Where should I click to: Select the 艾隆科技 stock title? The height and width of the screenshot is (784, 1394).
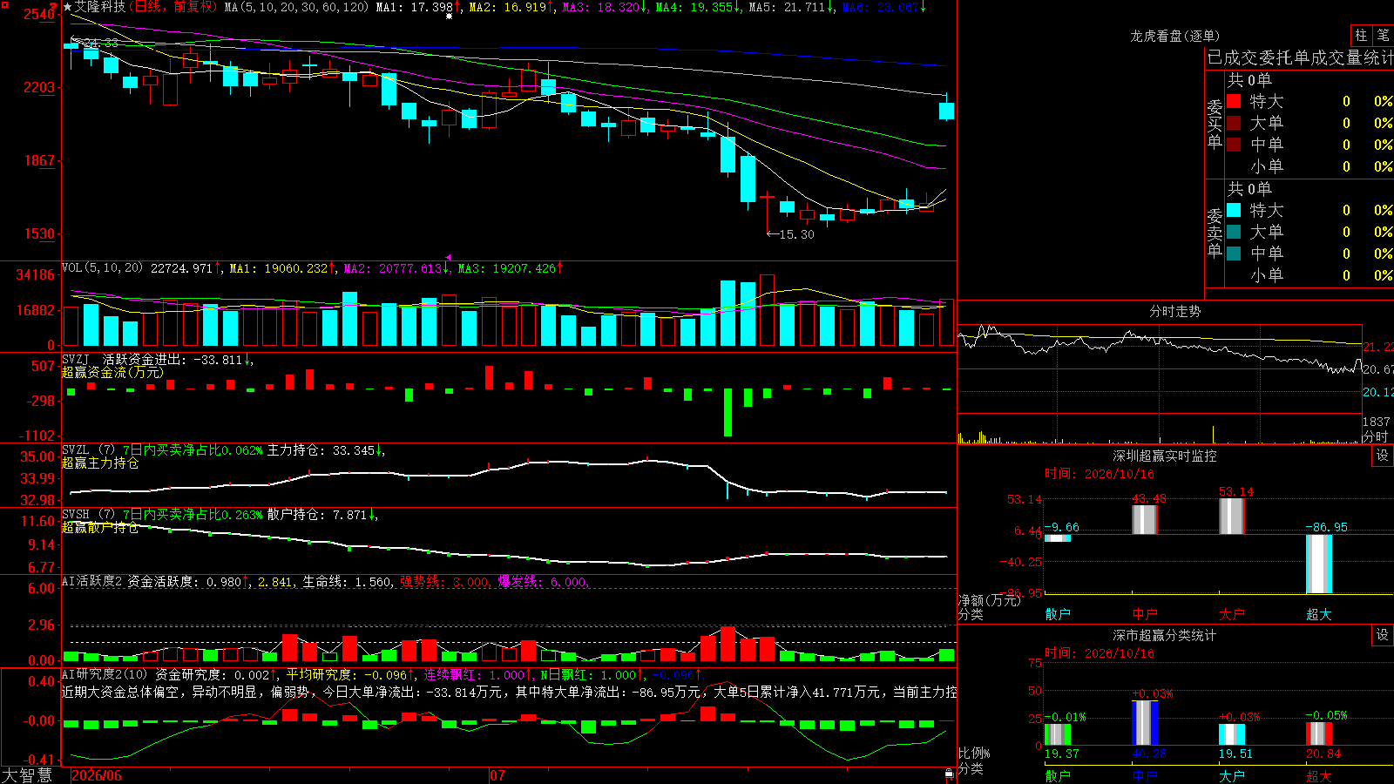point(100,7)
